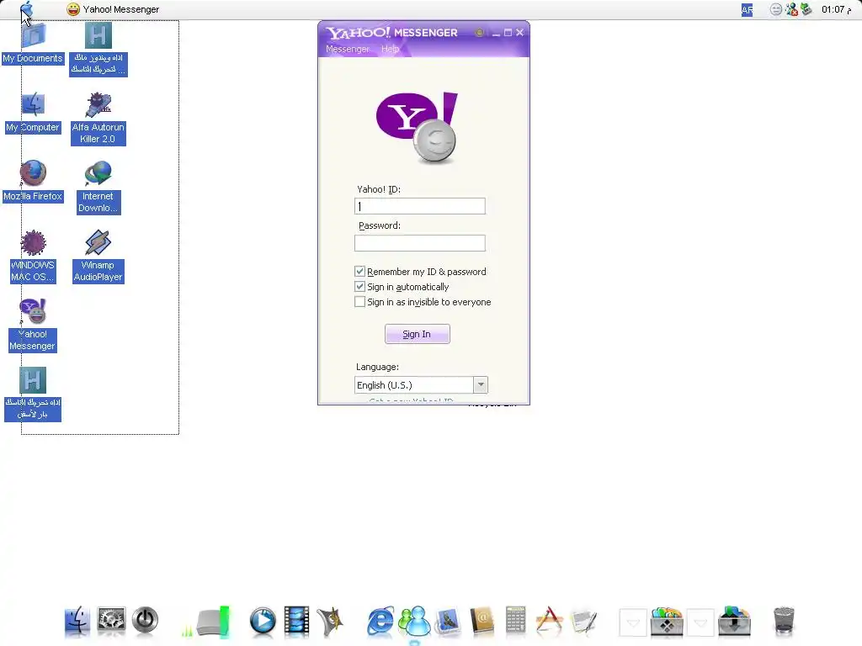Viewport: 862px width, 646px height.
Task: Click the Yahoo! logo avatar image
Action: [x=417, y=128]
